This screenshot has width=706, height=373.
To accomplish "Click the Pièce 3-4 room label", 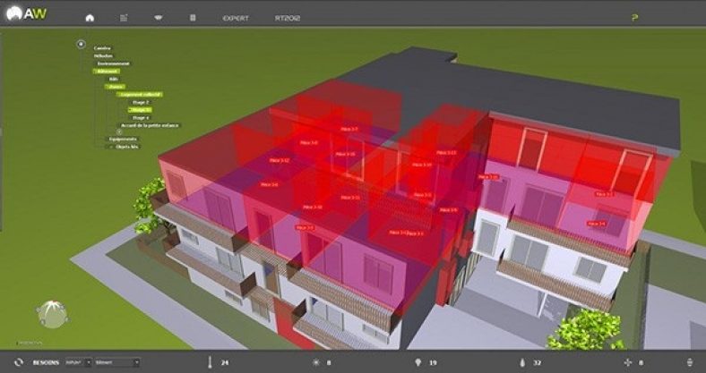I will point(596,224).
